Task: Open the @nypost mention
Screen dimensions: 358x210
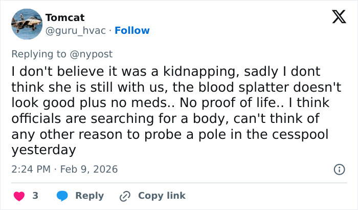Action: (93, 54)
